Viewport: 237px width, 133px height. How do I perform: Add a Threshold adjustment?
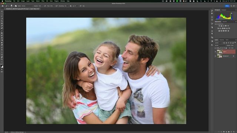(x=224, y=31)
